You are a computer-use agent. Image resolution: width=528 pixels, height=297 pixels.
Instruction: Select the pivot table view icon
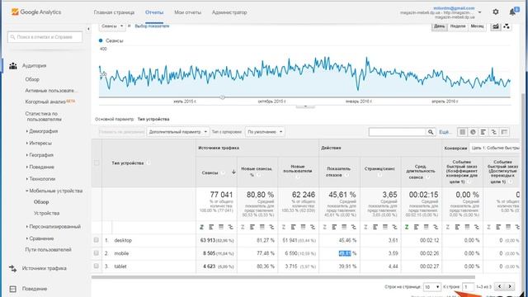pyautogui.click(x=504, y=132)
